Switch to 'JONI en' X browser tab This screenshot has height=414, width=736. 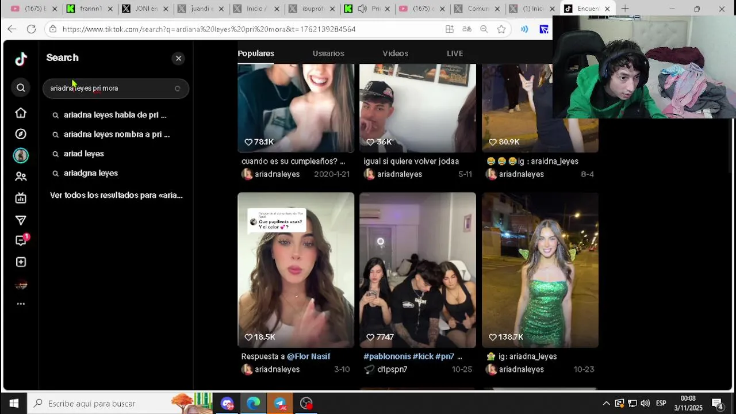(x=144, y=9)
